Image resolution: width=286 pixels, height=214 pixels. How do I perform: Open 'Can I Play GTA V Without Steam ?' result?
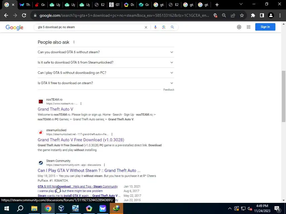(x=89, y=171)
